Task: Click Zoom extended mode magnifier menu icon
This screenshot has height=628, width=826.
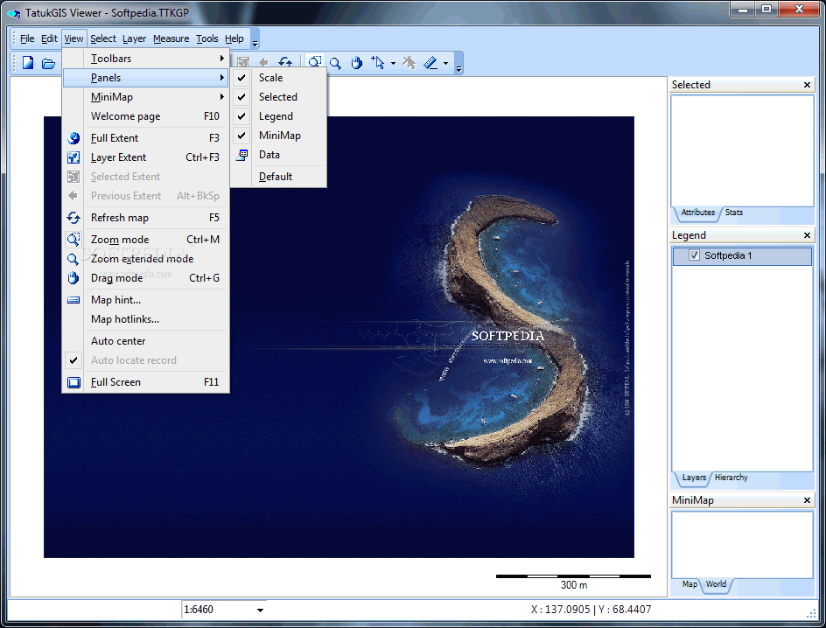Action: [x=73, y=259]
